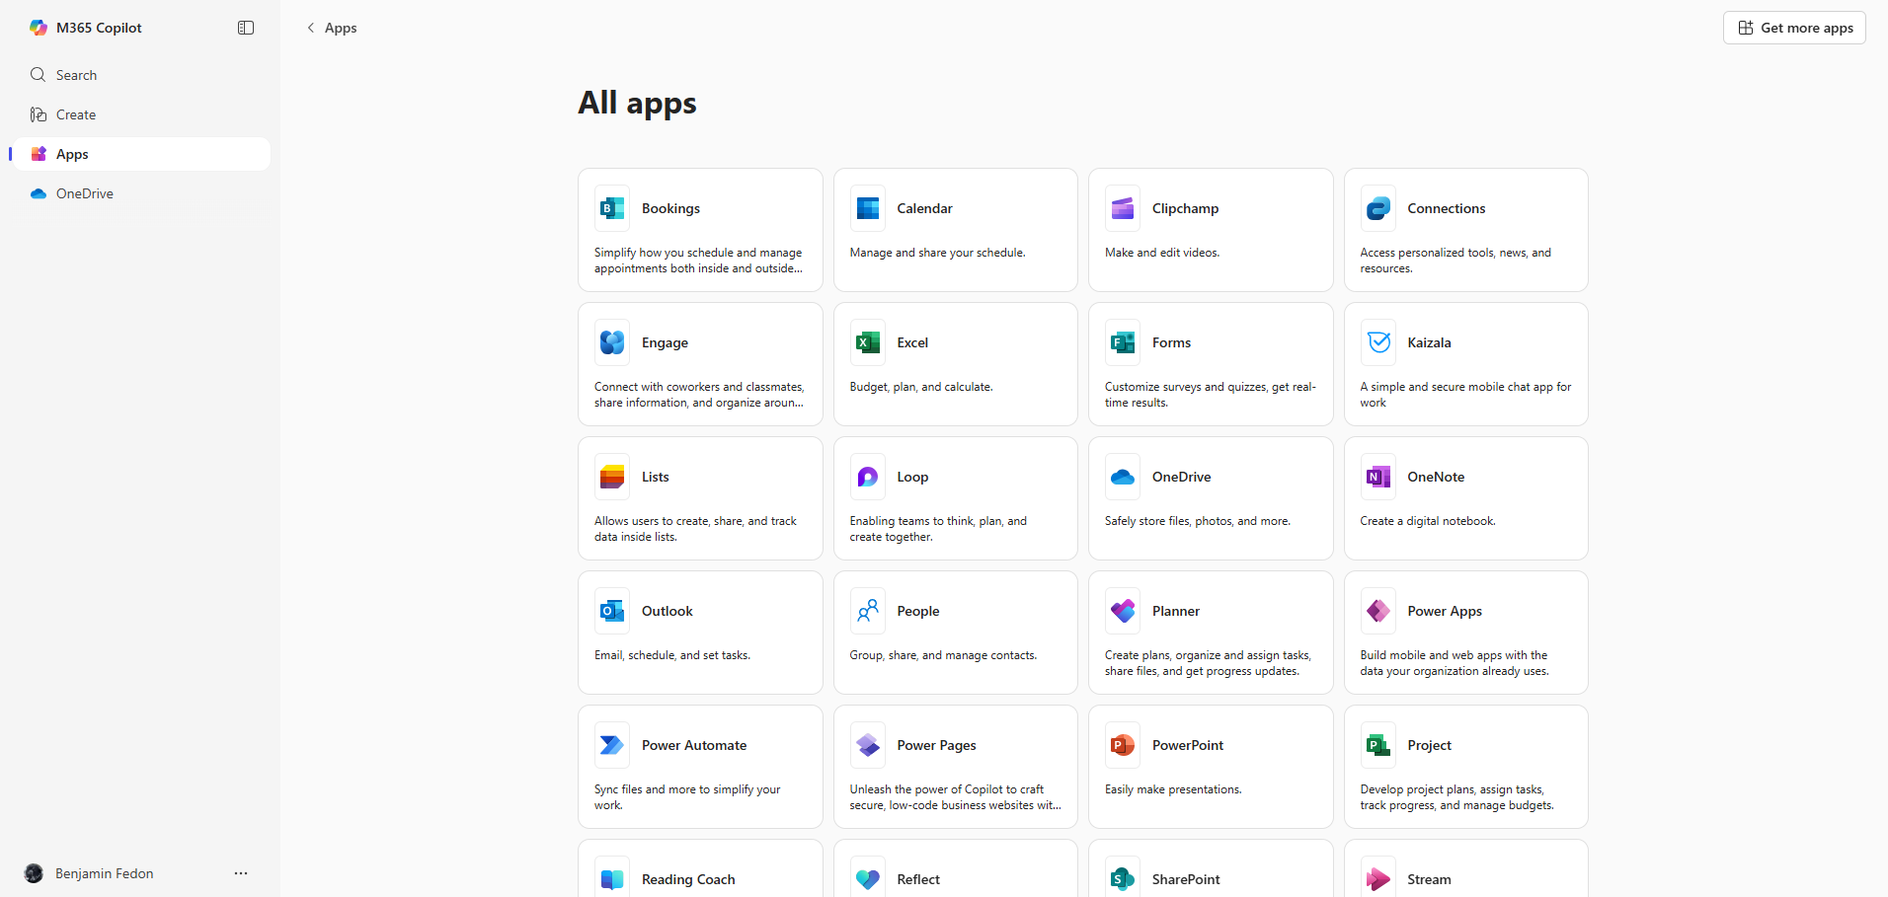
Task: Open the Stream app icon
Action: coord(1378,878)
